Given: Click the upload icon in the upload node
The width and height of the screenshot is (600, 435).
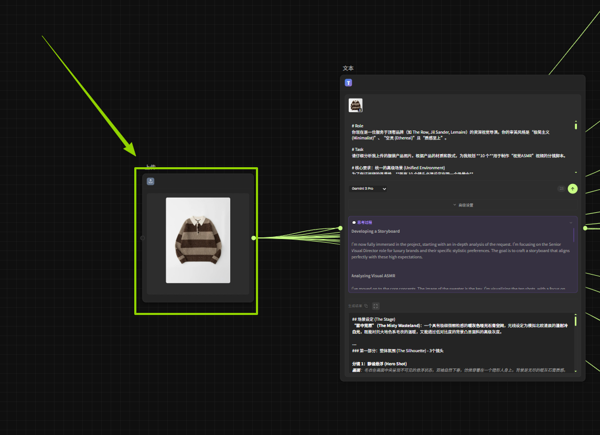Looking at the screenshot, I should pos(151,181).
